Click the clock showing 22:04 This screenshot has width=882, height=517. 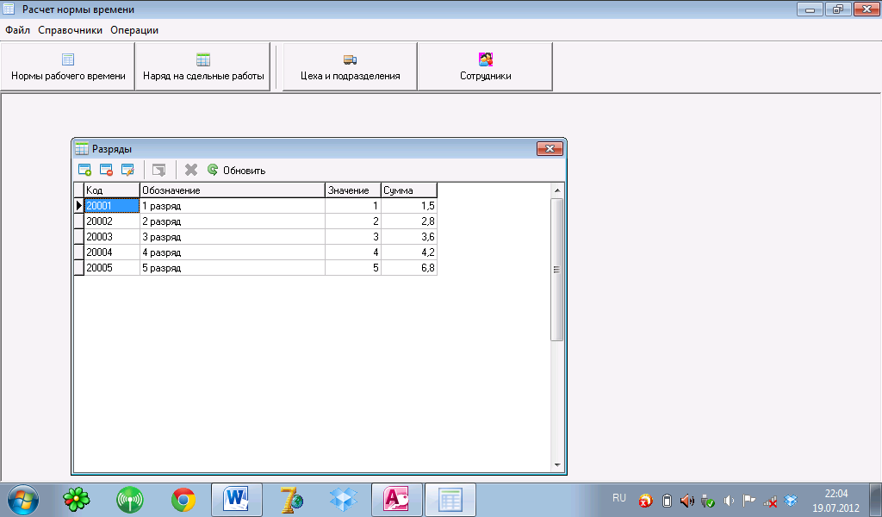click(x=835, y=494)
